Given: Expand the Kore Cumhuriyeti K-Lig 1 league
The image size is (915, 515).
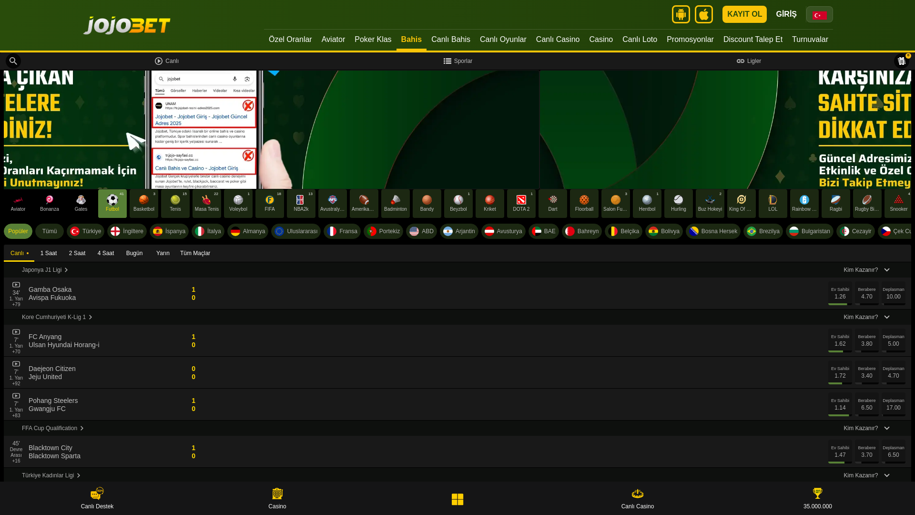Looking at the screenshot, I should click(x=57, y=317).
